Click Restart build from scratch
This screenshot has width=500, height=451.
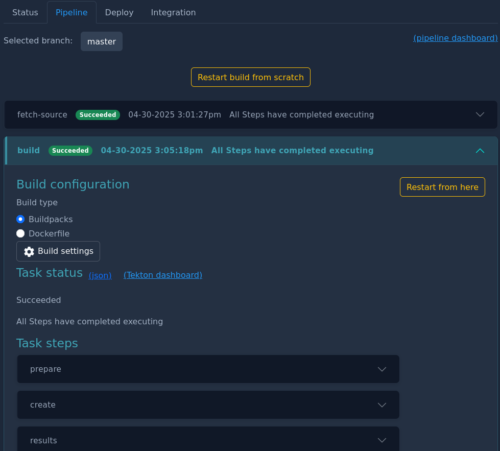251,77
